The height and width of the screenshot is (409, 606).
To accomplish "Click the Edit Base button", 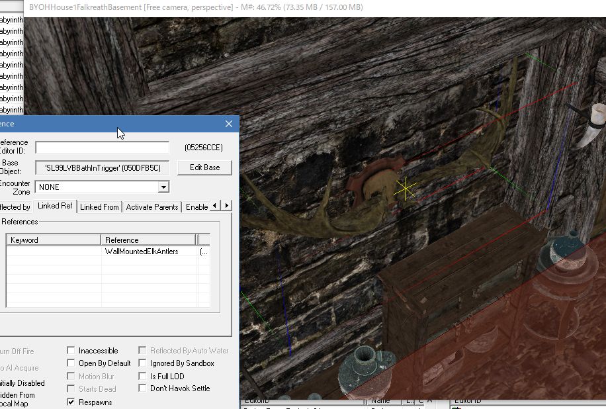I will pyautogui.click(x=205, y=167).
